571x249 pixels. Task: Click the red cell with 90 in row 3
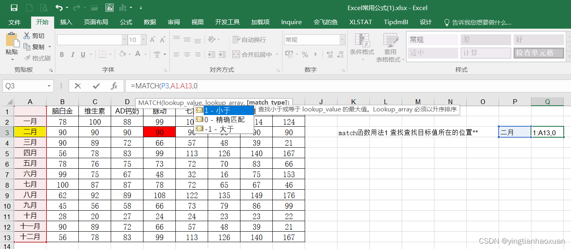click(159, 132)
